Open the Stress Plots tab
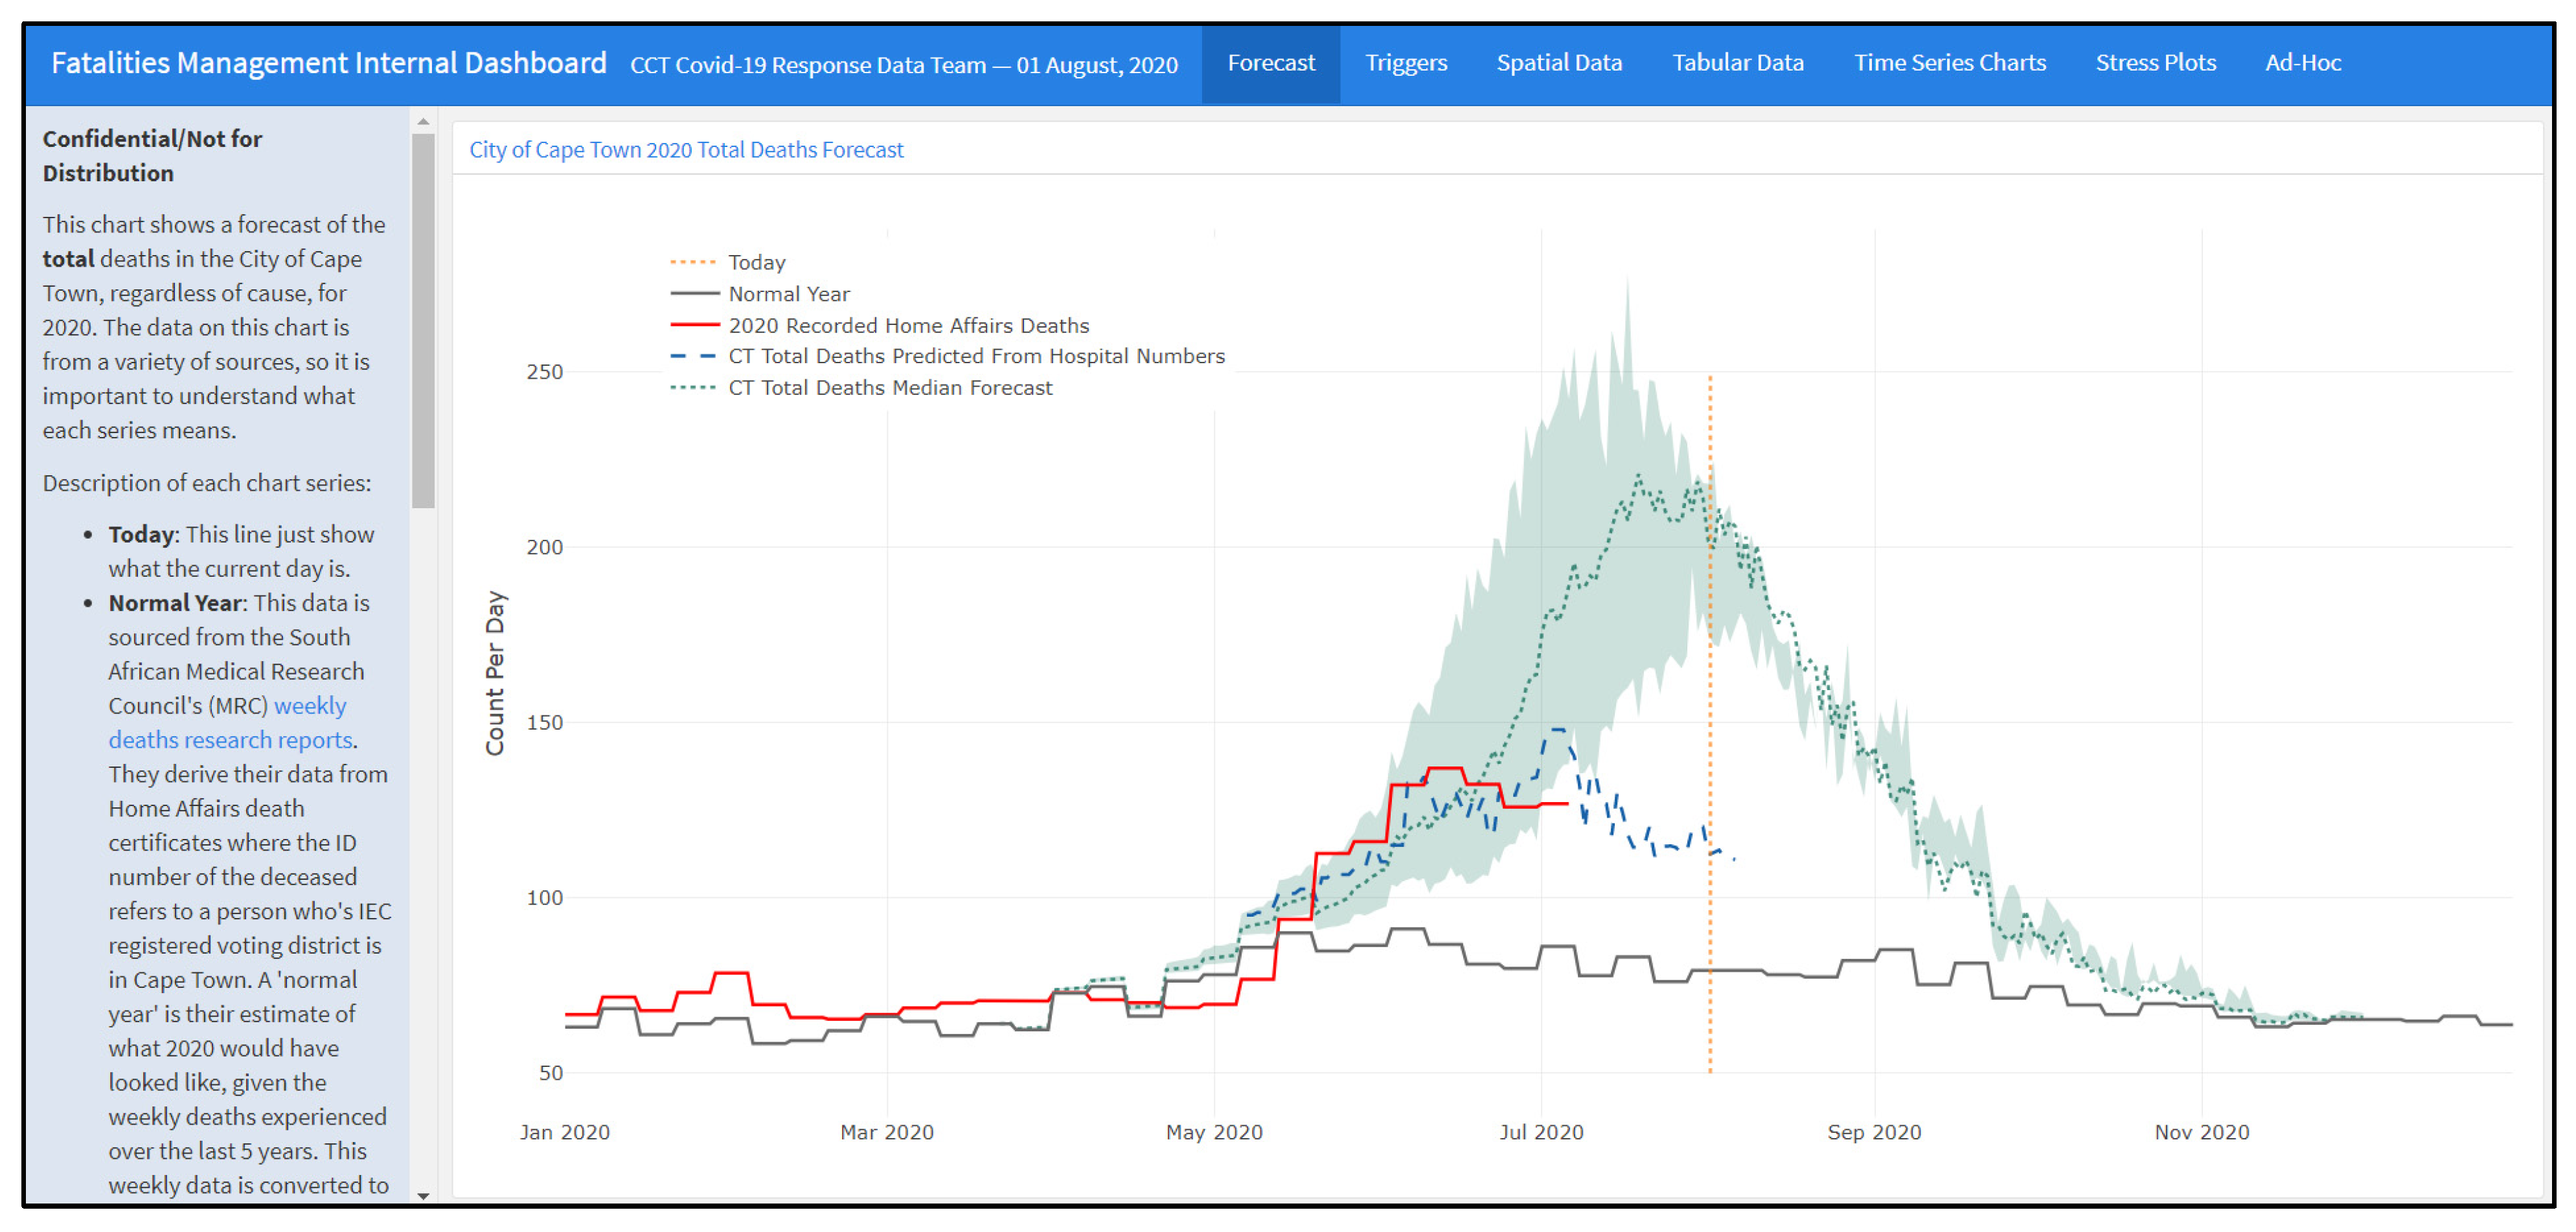 [x=2155, y=63]
